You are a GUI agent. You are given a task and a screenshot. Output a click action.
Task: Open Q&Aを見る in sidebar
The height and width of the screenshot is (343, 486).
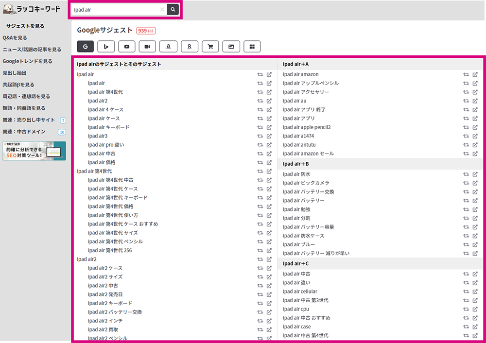coord(15,38)
